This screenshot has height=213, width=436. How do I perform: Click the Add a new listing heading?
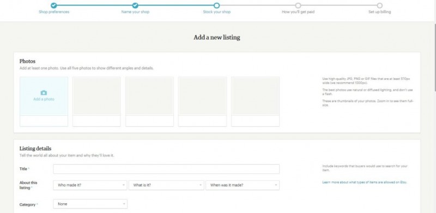click(217, 37)
